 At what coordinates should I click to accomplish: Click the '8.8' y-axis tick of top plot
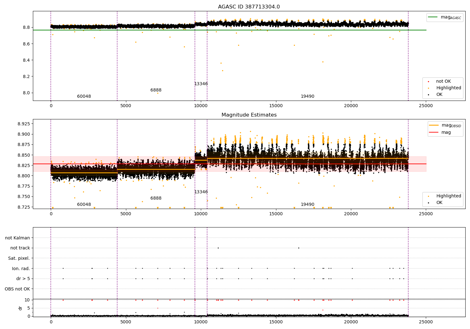[26, 28]
